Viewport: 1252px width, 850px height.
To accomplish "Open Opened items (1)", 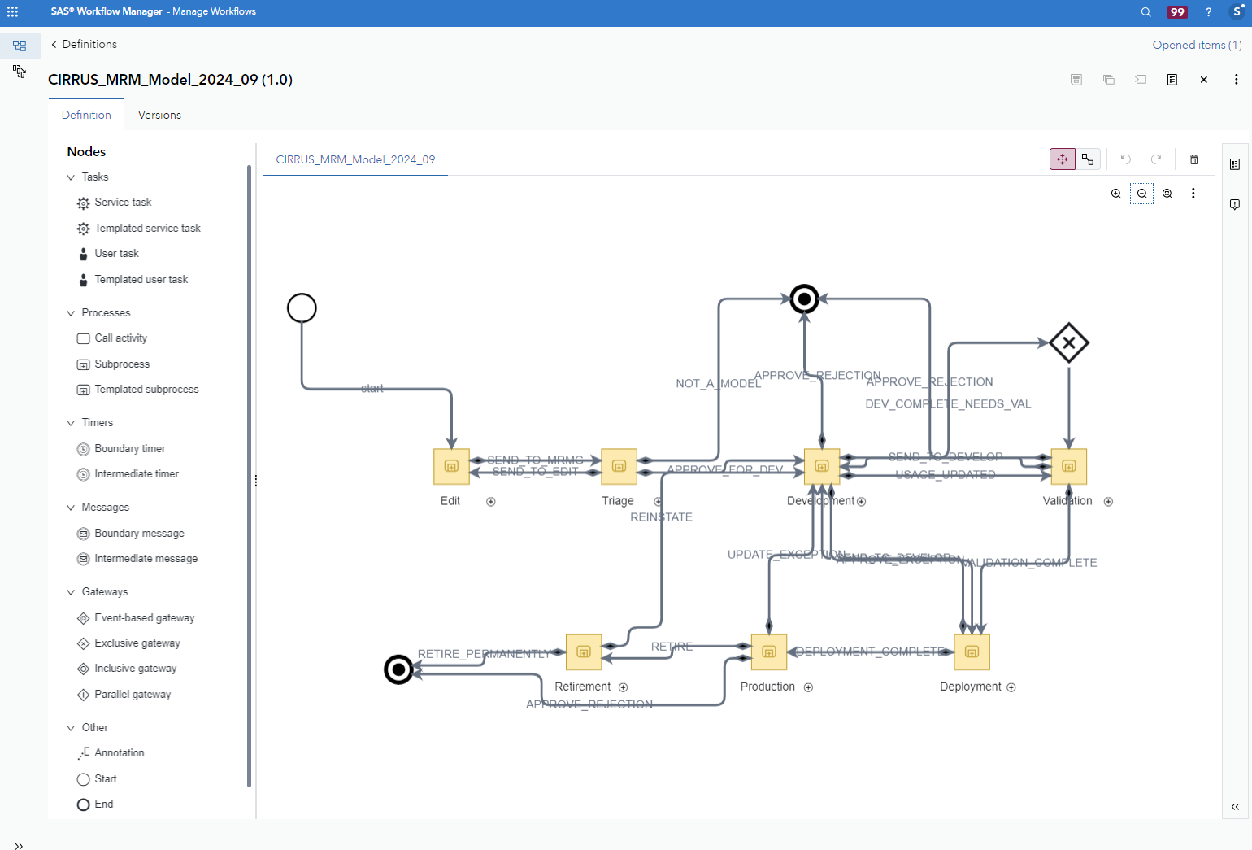I will 1196,45.
